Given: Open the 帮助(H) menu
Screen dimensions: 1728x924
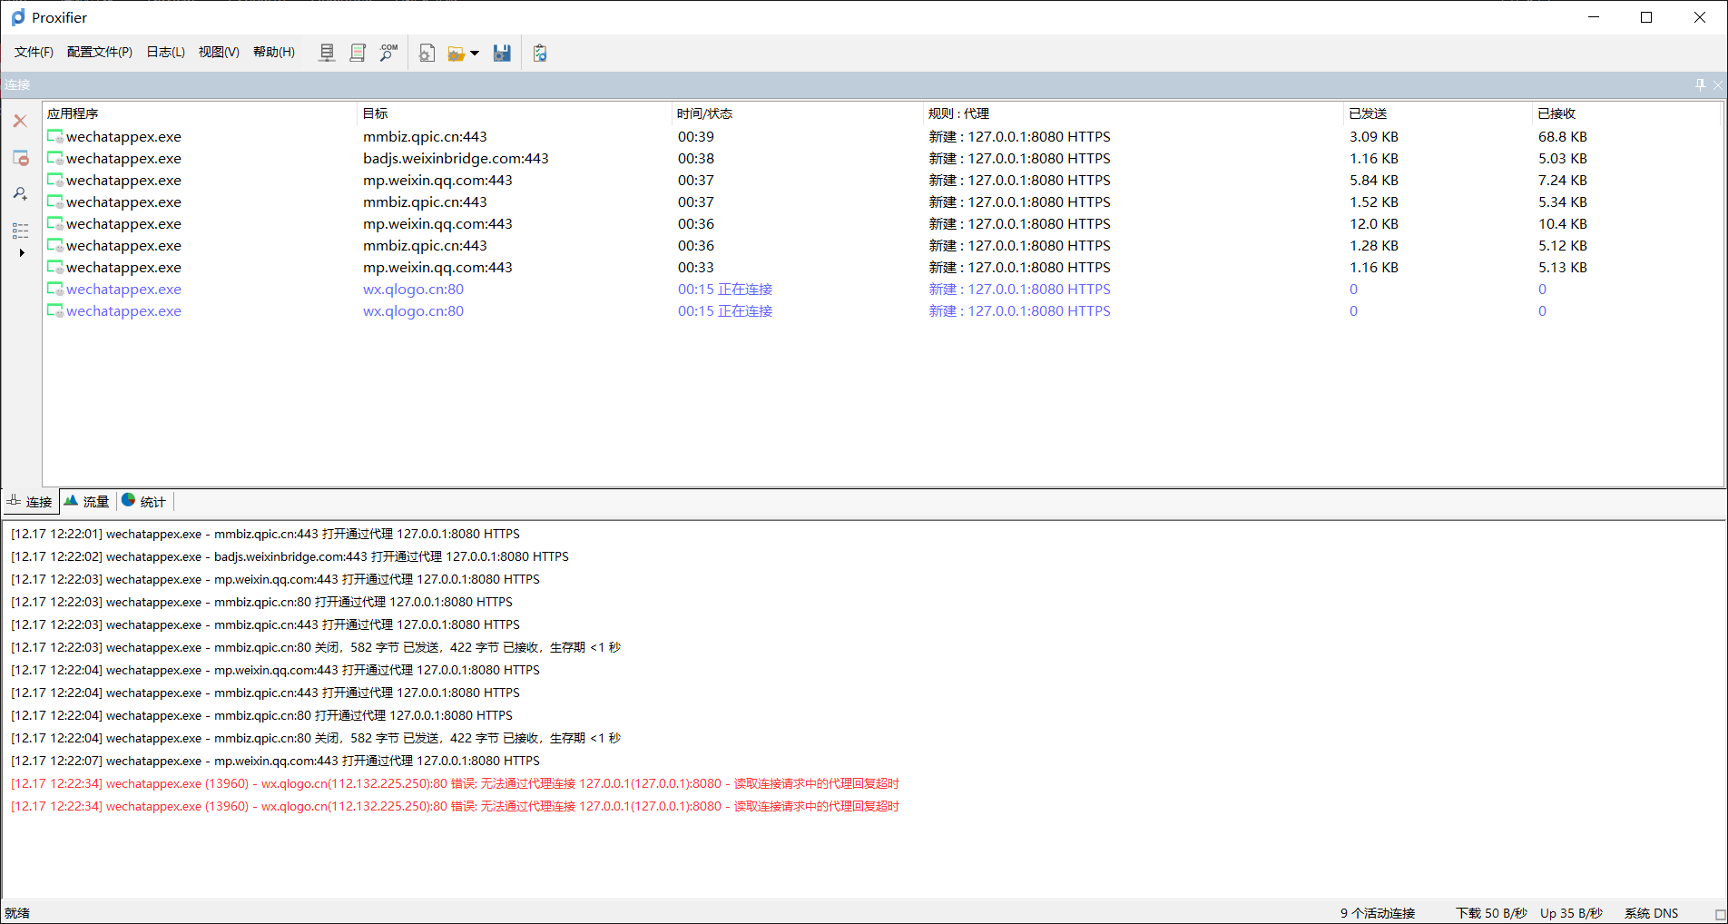Looking at the screenshot, I should click(274, 52).
